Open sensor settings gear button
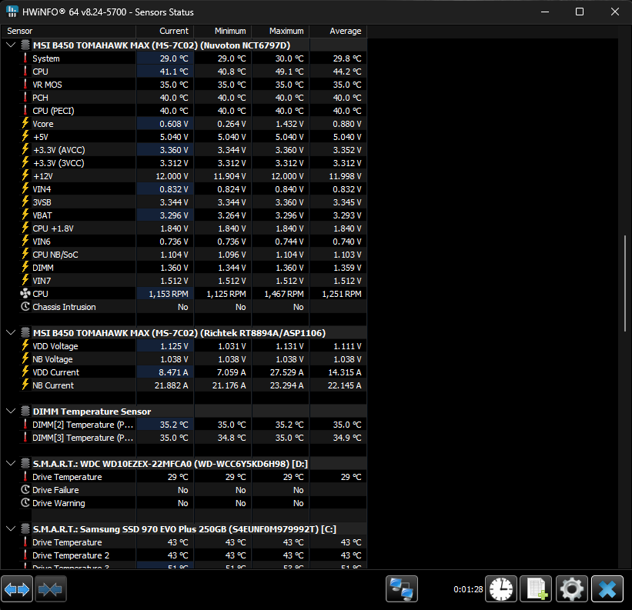632x610 pixels. 571,589
